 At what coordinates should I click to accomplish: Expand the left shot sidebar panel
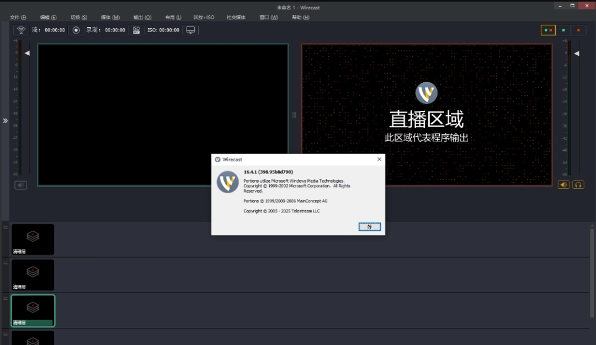pos(6,120)
